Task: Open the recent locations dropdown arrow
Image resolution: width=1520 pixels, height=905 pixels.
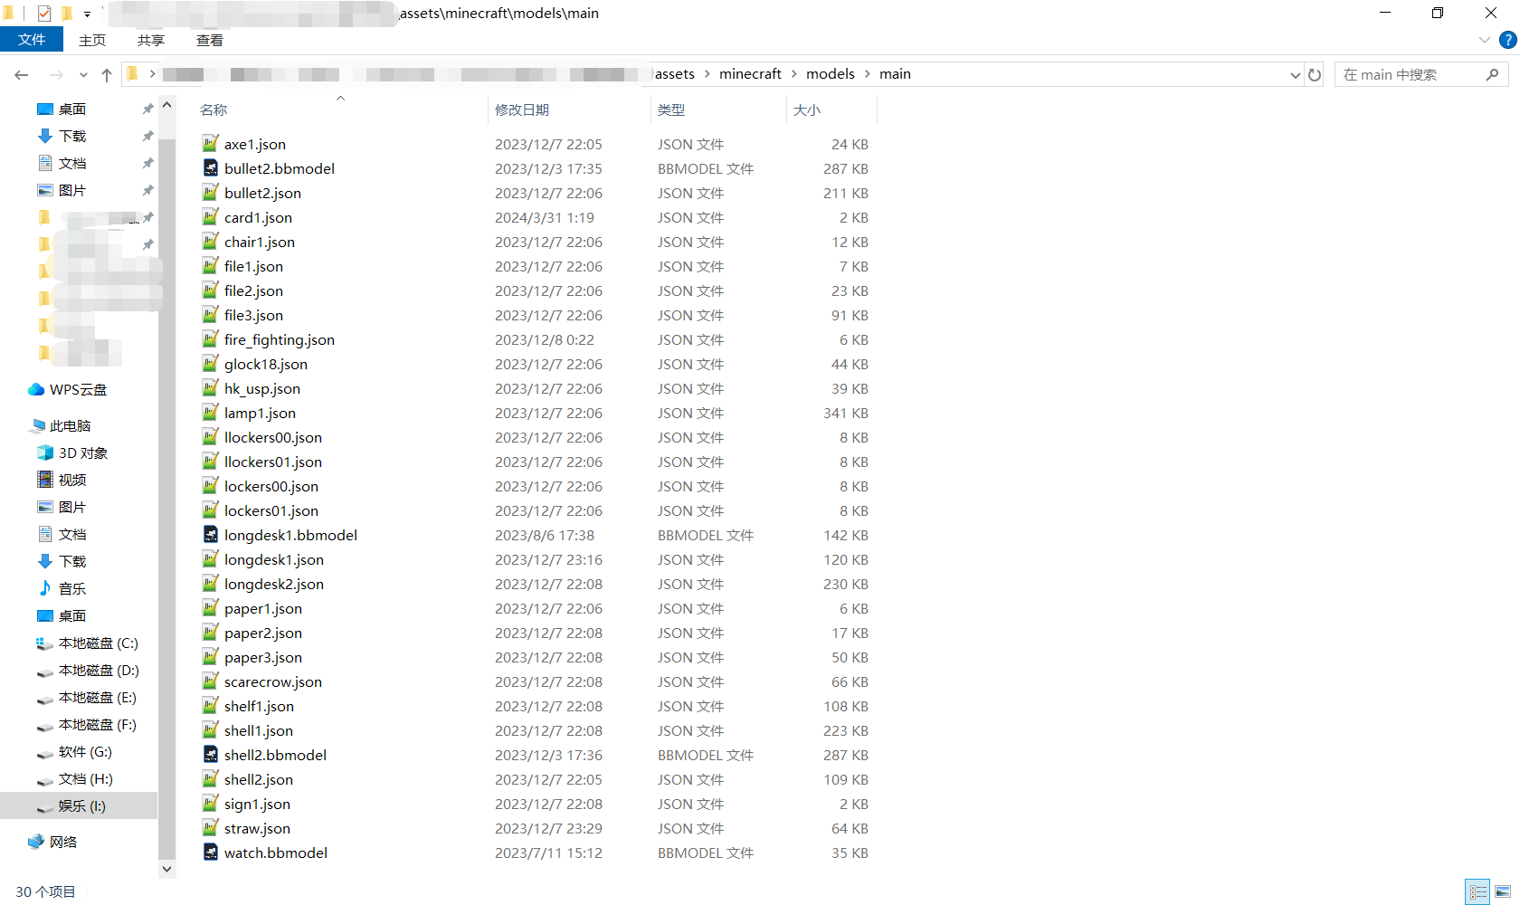Action: click(83, 75)
